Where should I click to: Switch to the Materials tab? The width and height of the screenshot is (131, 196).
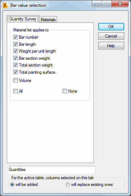coord(48,20)
